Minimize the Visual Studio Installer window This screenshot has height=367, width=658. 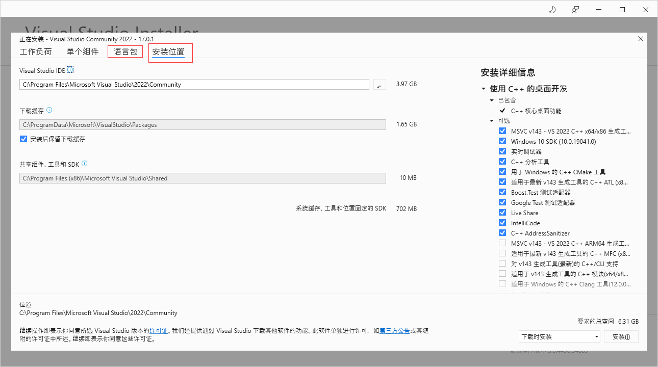599,10
